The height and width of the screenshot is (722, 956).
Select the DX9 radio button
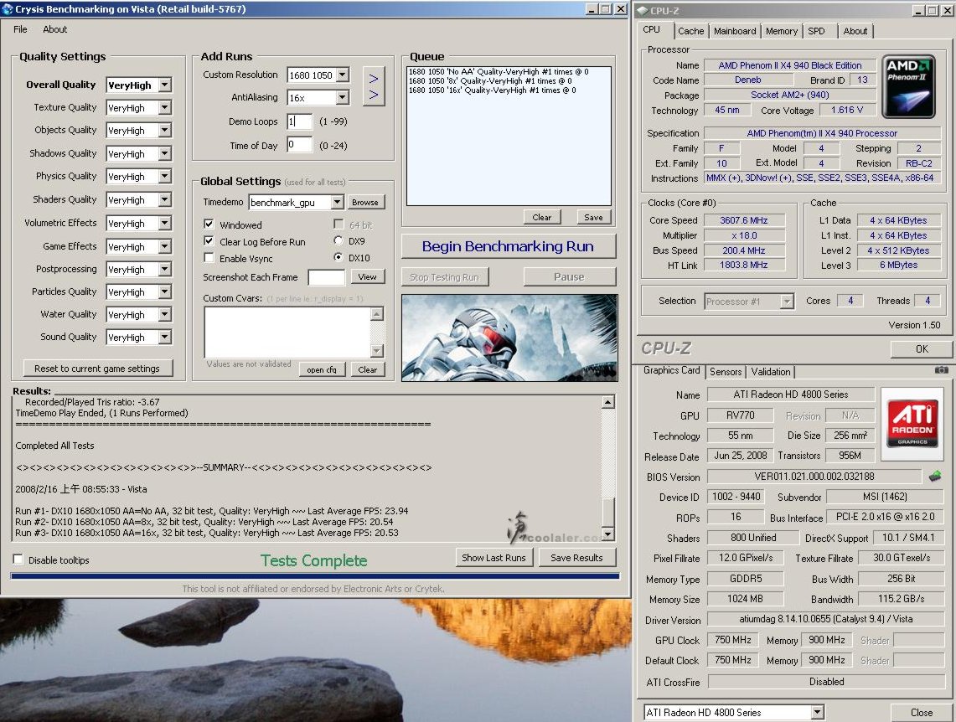[x=338, y=240]
